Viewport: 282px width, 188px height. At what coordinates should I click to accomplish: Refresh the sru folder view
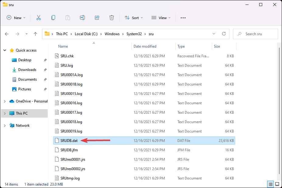(224, 34)
